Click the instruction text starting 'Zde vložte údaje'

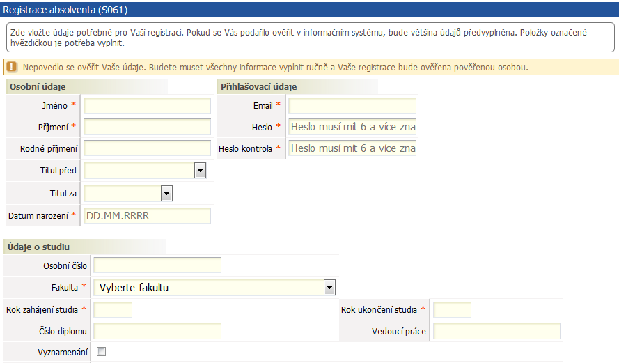[299, 38]
